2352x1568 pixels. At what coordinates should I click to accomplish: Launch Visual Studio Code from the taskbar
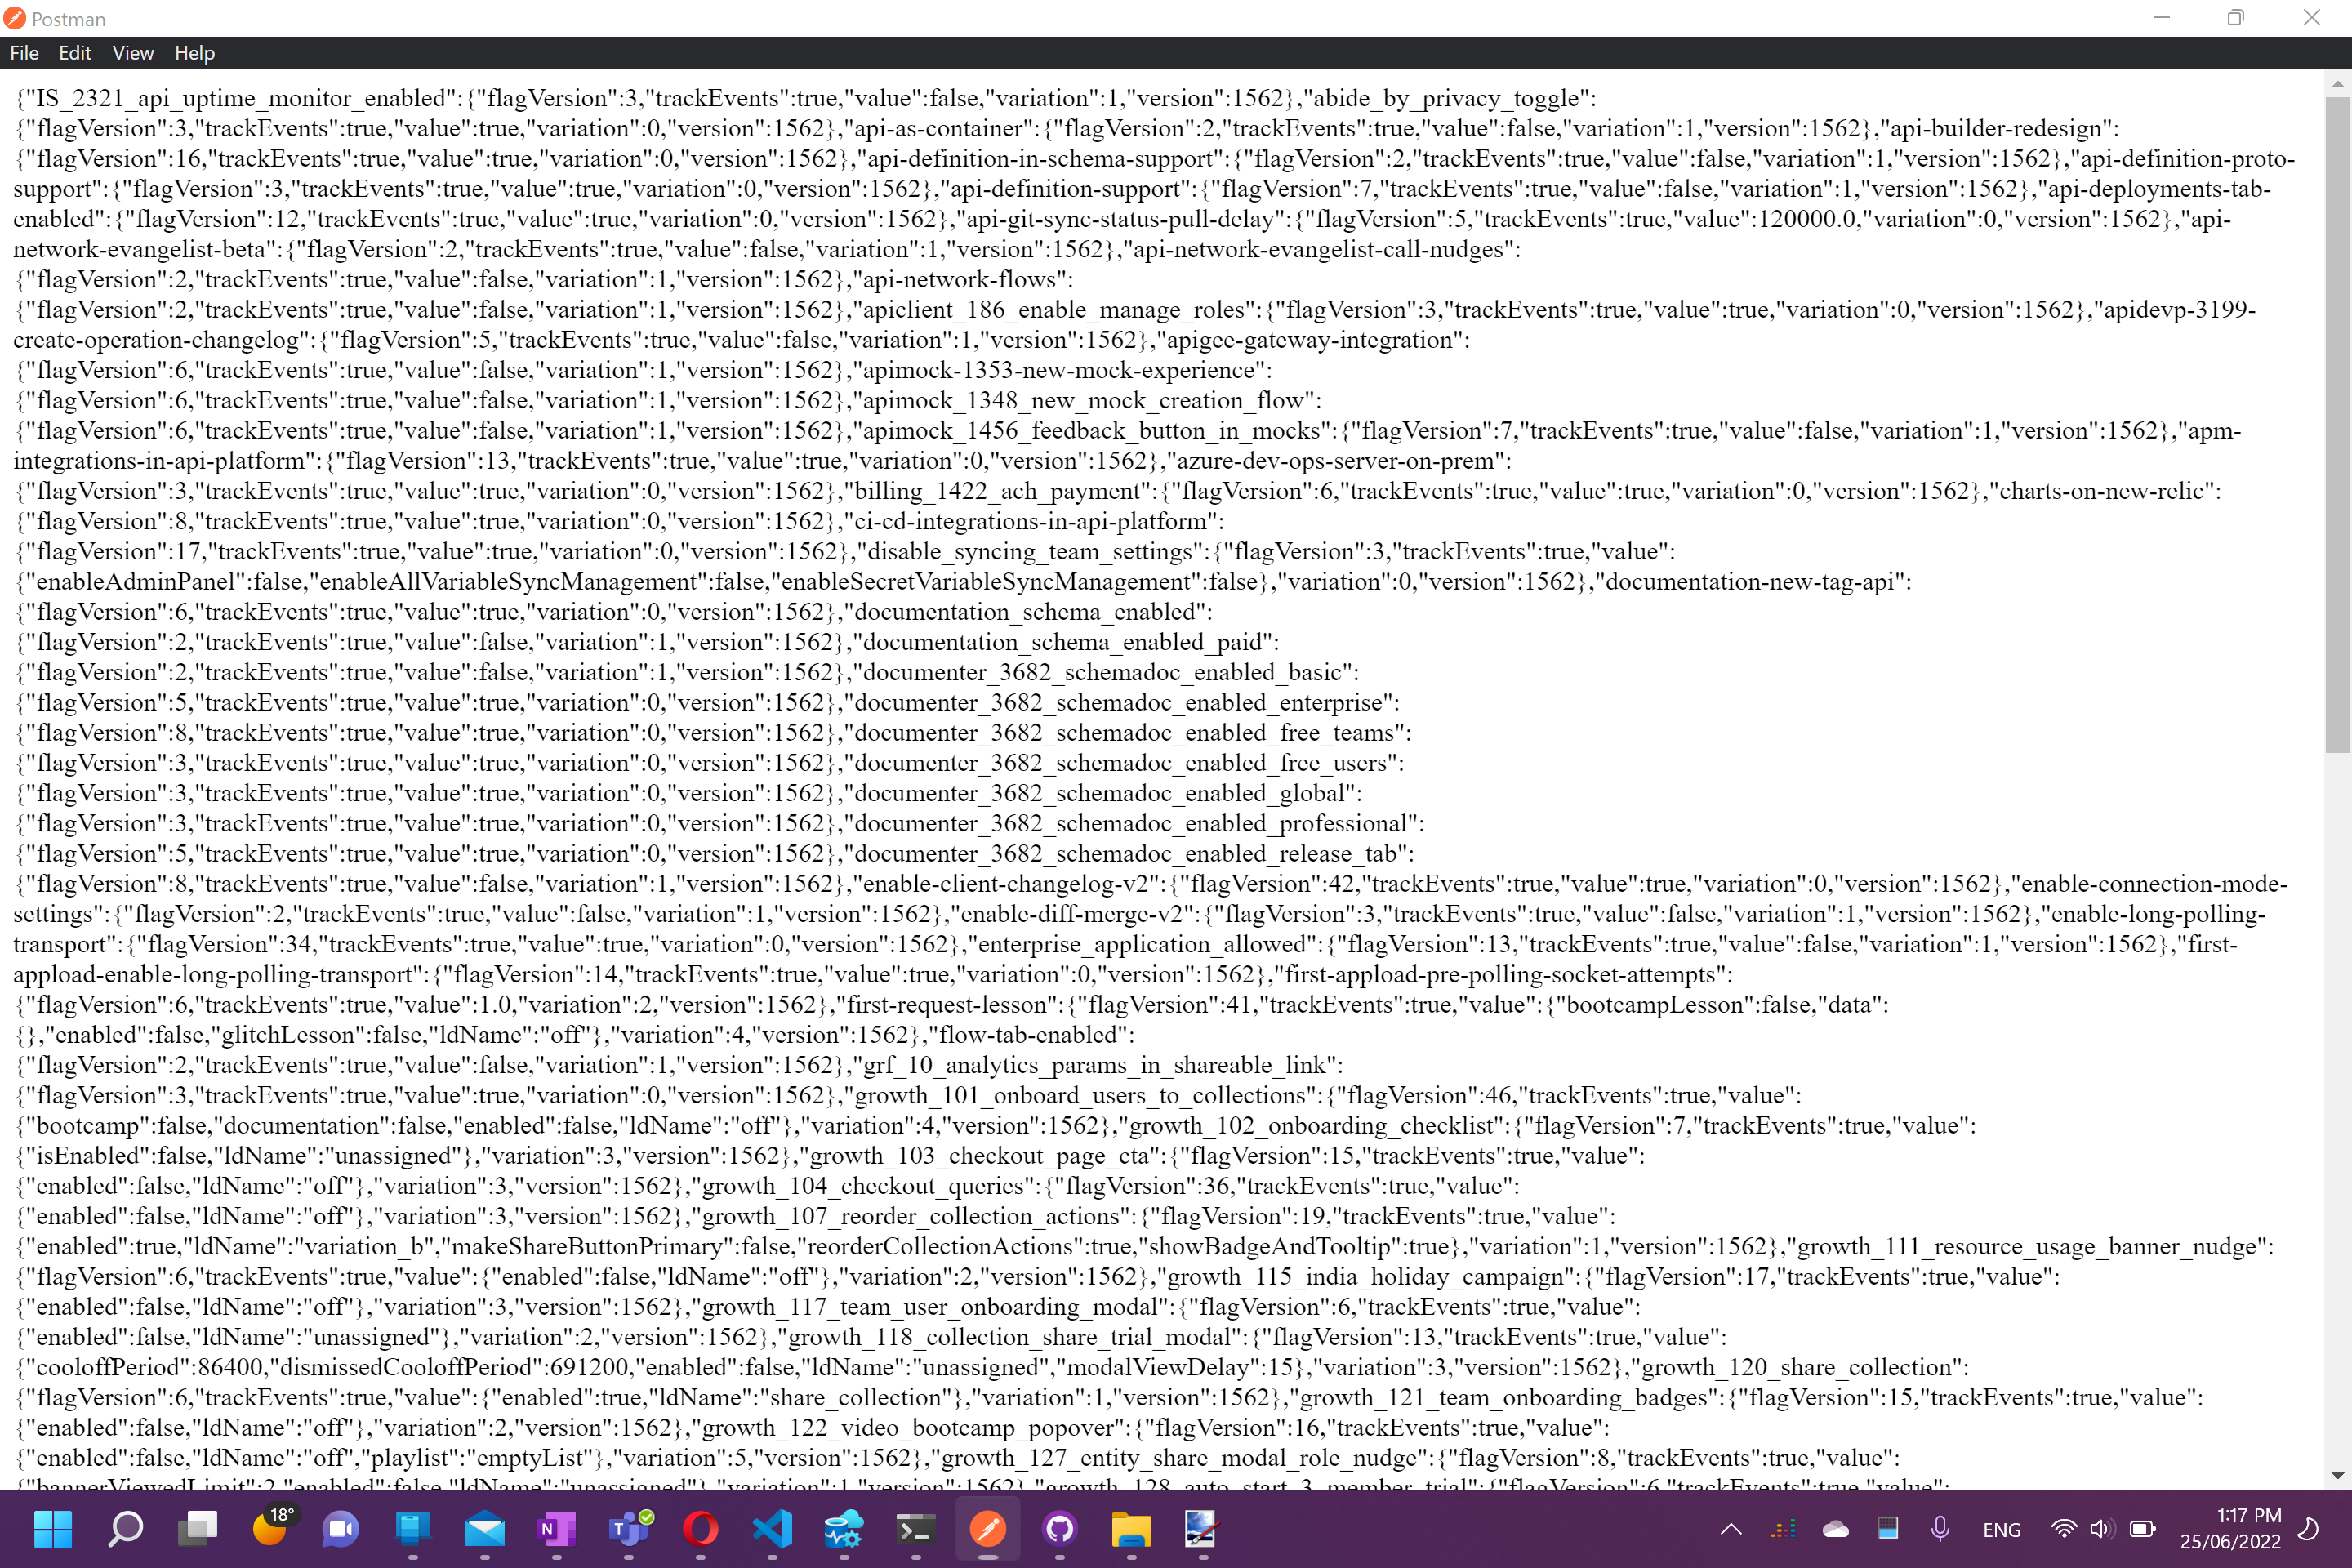[772, 1528]
